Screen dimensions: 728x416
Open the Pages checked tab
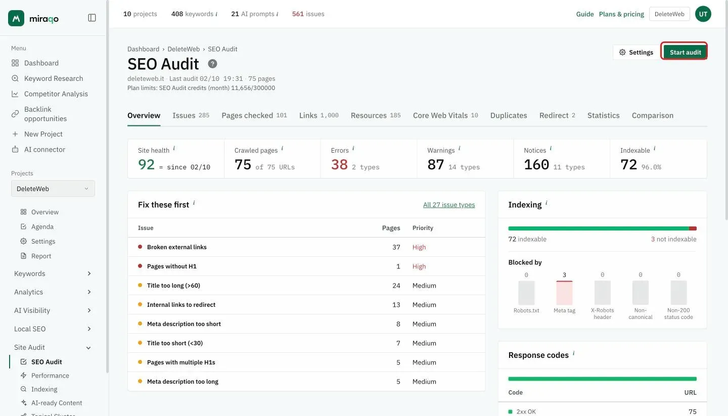coord(254,115)
